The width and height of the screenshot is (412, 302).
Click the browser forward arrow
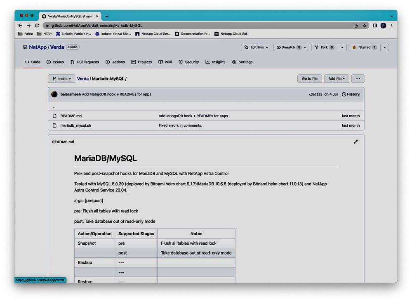(28, 26)
